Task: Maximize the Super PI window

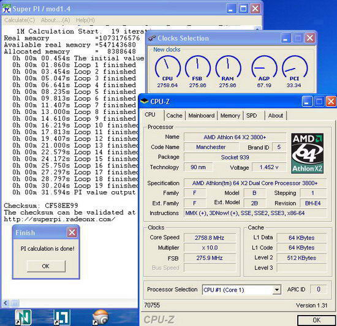Action: click(243, 9)
